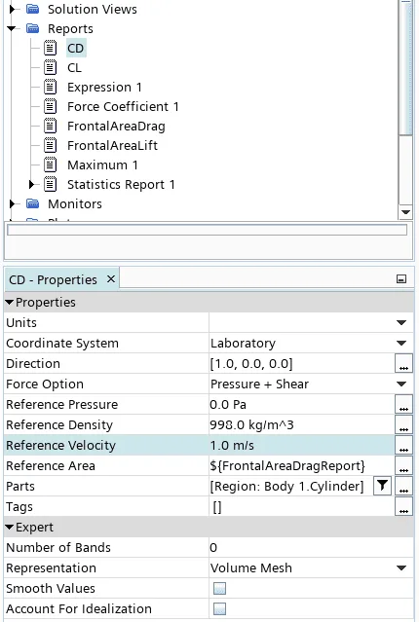Open the Coordinate System dropdown
The width and height of the screenshot is (419, 622).
tap(401, 344)
